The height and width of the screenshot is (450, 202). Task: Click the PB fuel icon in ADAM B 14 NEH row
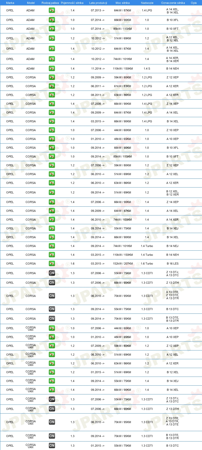(52, 69)
